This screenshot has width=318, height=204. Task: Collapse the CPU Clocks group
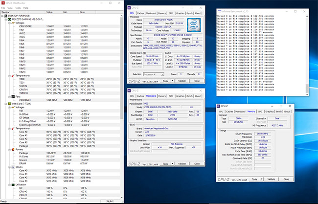tap(9, 167)
